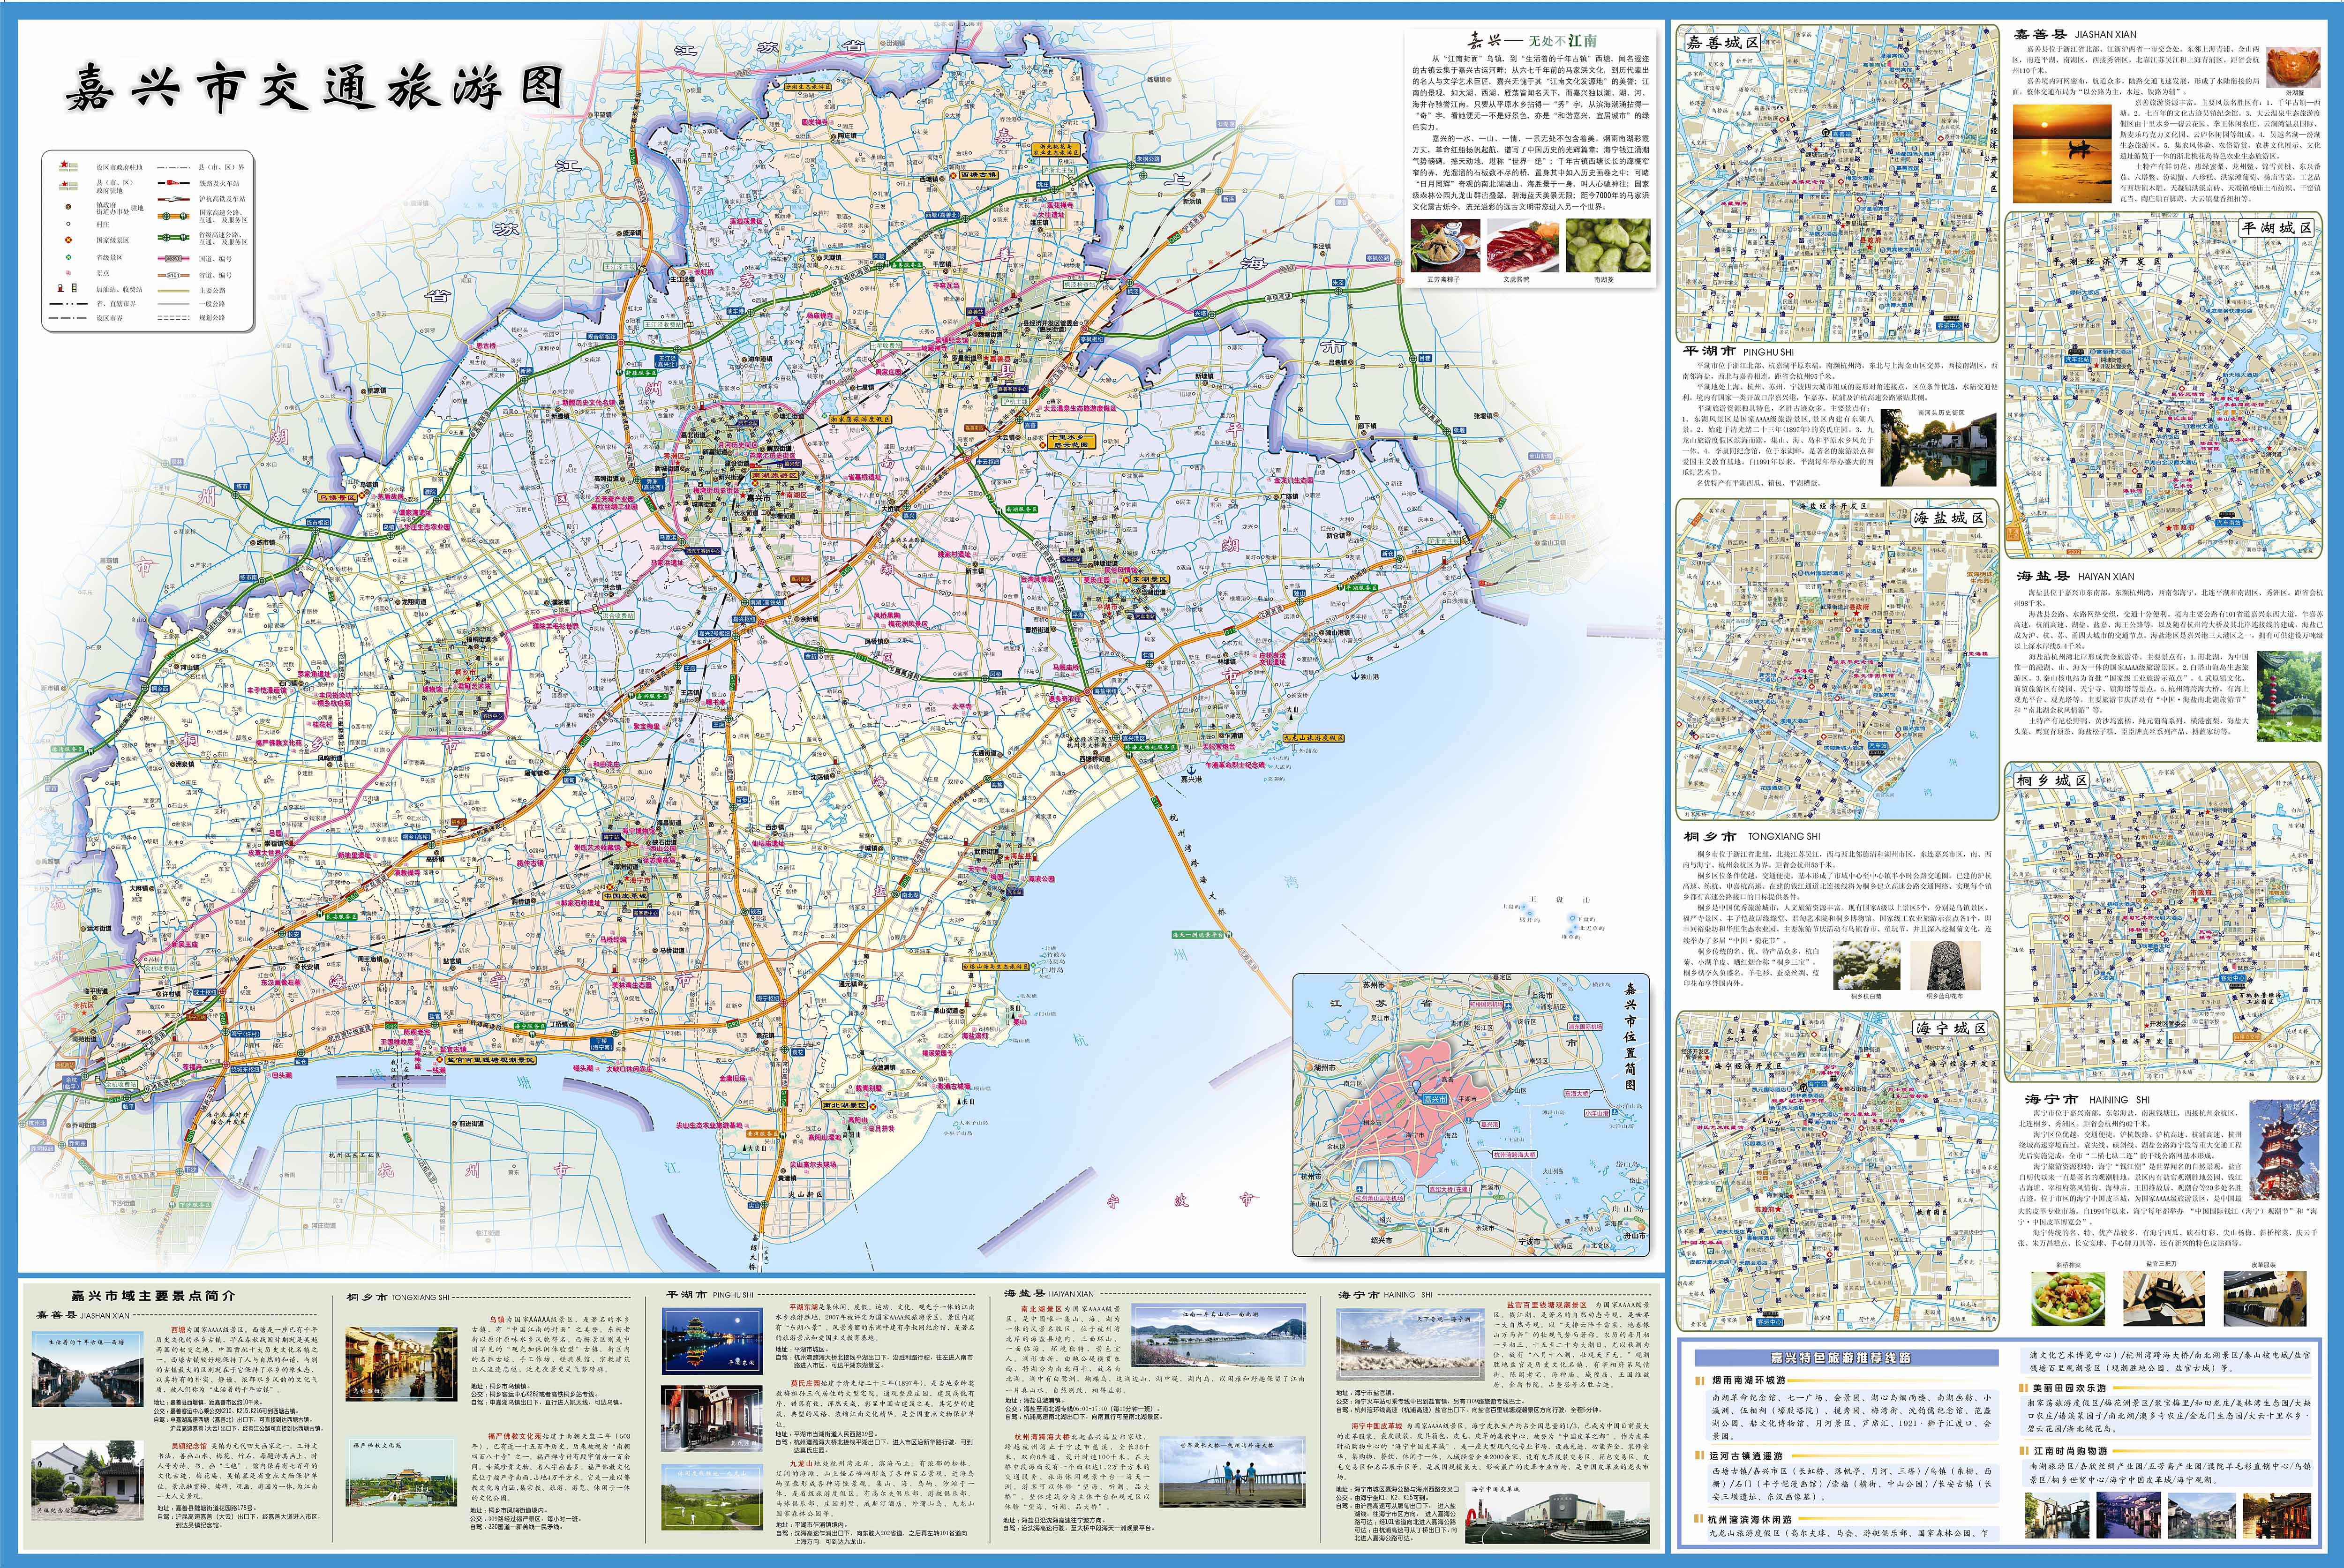Click the red 乌镇 attraction name text
Screen dimensions: 2344x1568
click(498, 1319)
